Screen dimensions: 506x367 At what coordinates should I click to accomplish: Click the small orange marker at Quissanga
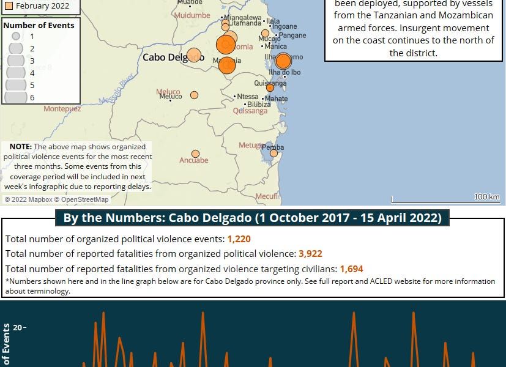pos(270,87)
